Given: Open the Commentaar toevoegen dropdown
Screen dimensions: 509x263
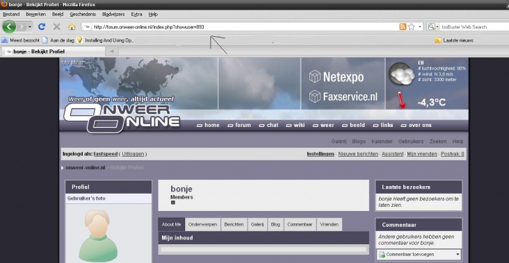Looking at the screenshot, I should [419, 255].
